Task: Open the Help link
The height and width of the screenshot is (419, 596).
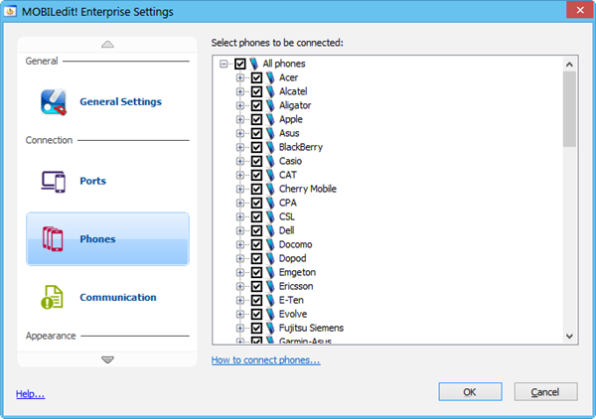Action: 30,394
